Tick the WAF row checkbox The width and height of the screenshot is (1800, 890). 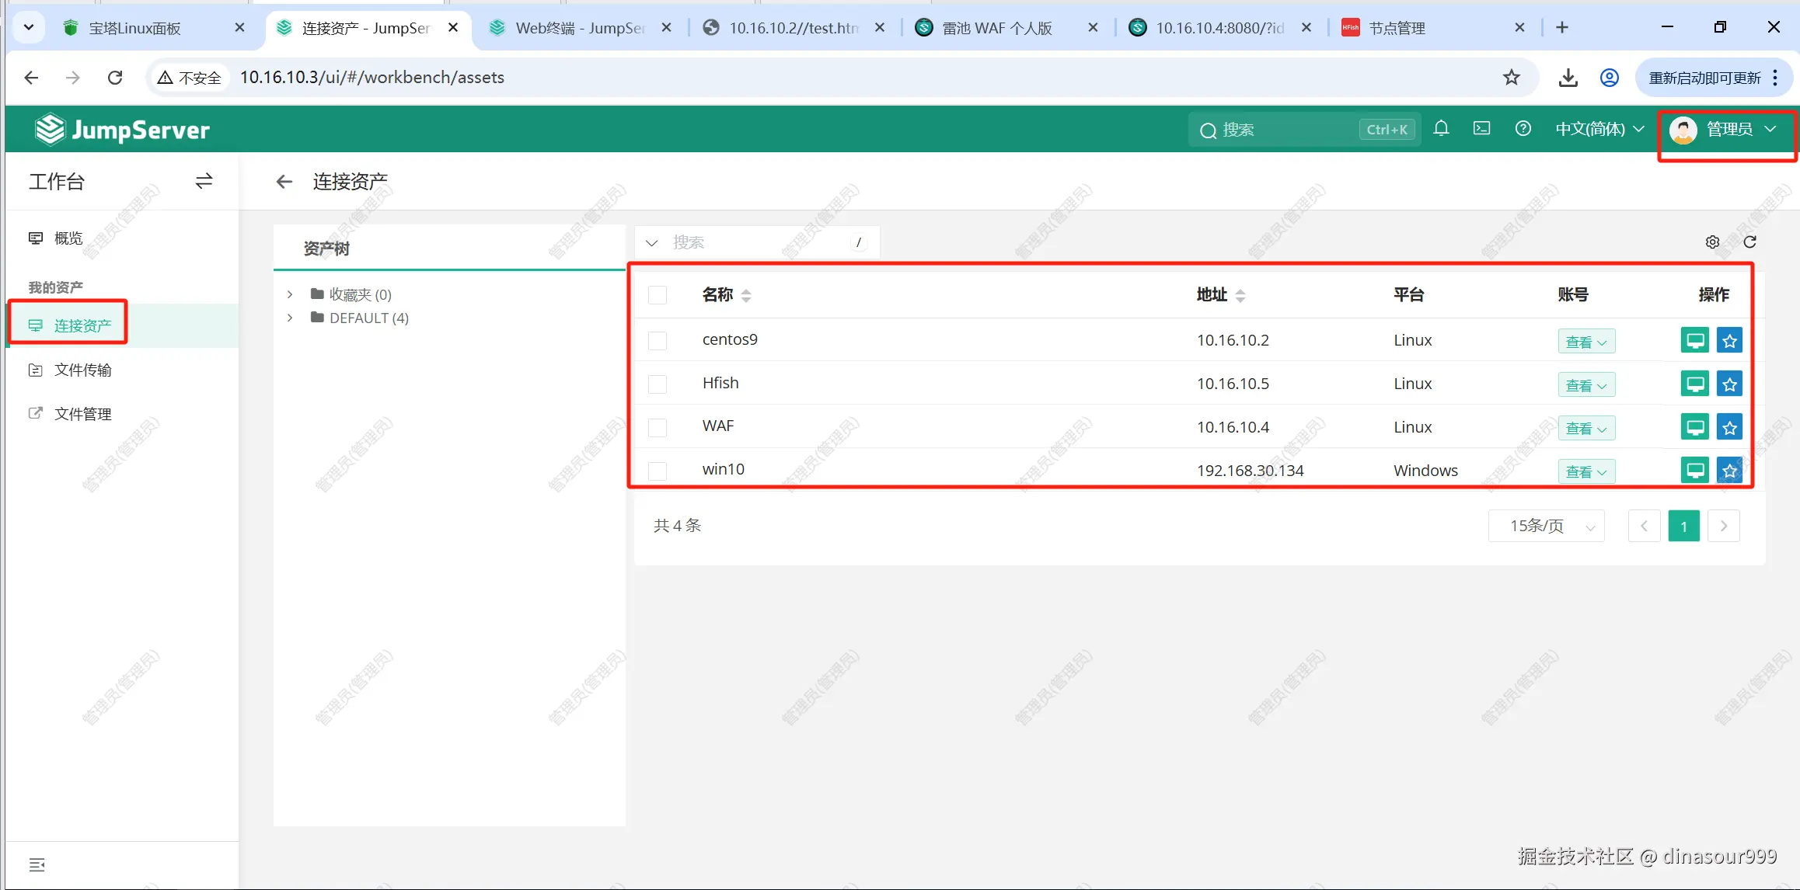tap(658, 427)
